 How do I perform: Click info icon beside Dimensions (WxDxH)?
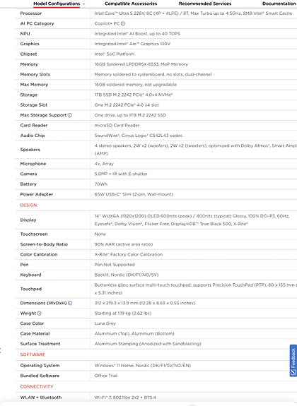pos(70,303)
